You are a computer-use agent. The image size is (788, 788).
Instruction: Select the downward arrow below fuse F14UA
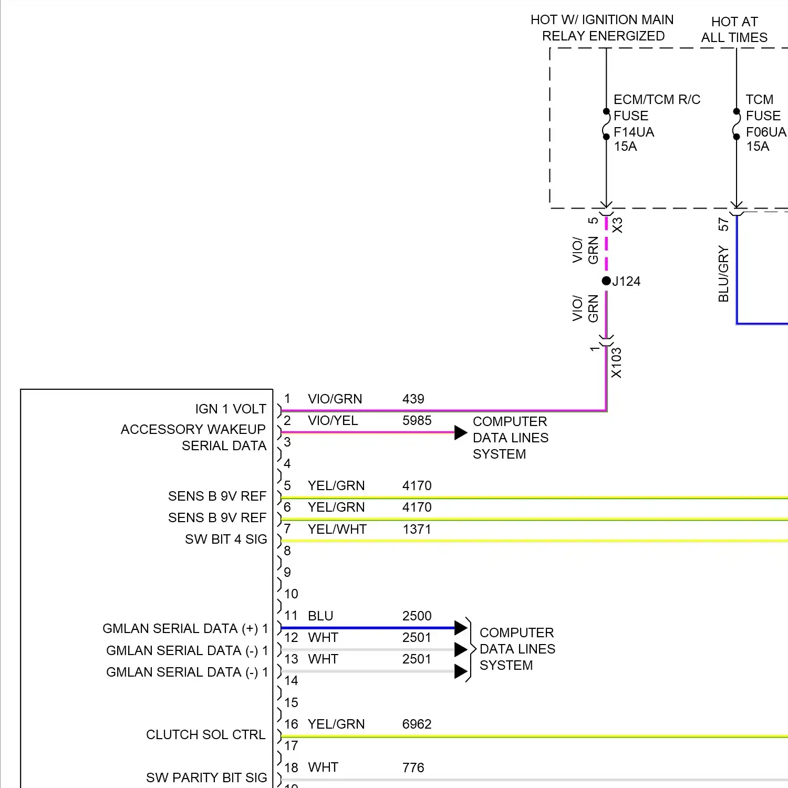click(x=607, y=204)
